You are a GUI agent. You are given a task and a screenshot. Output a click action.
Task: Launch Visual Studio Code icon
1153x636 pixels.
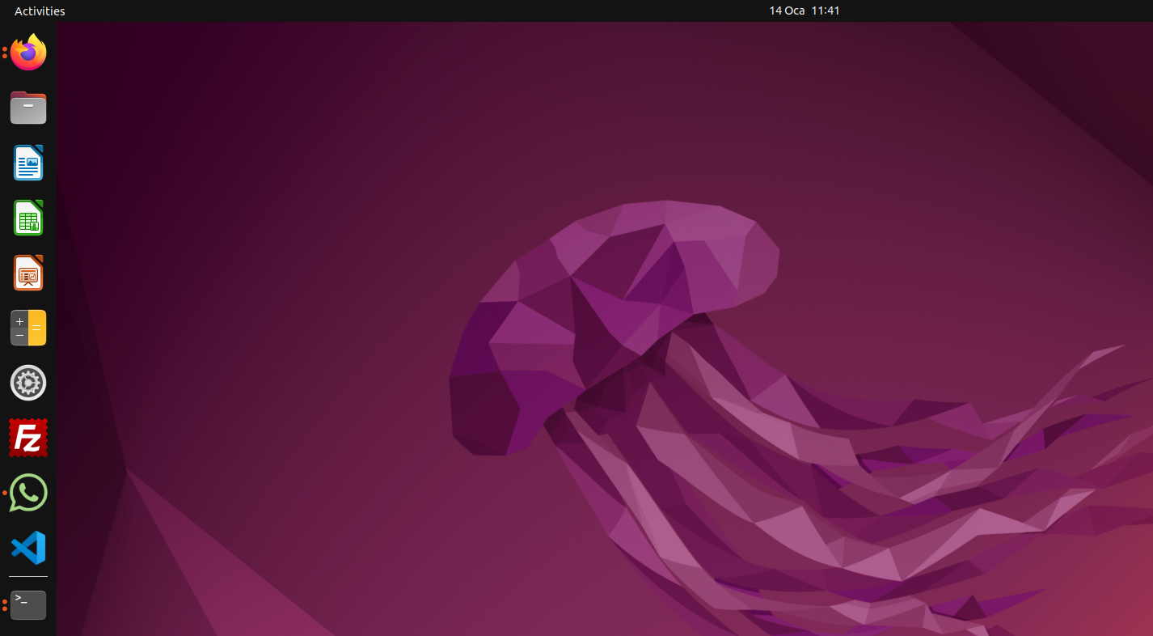(28, 548)
